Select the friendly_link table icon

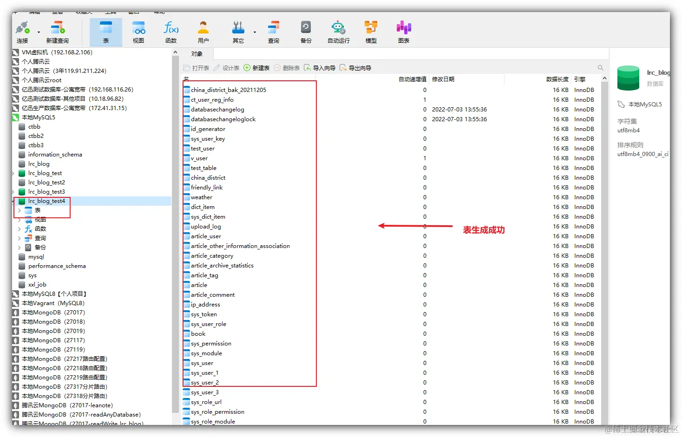[x=187, y=188]
